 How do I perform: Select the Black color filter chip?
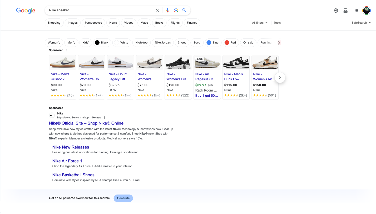click(x=102, y=43)
